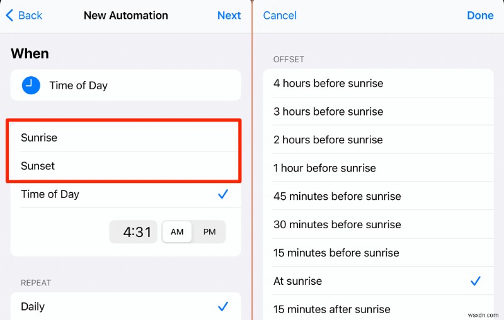Tap the Time of Day checkmark

[222, 194]
